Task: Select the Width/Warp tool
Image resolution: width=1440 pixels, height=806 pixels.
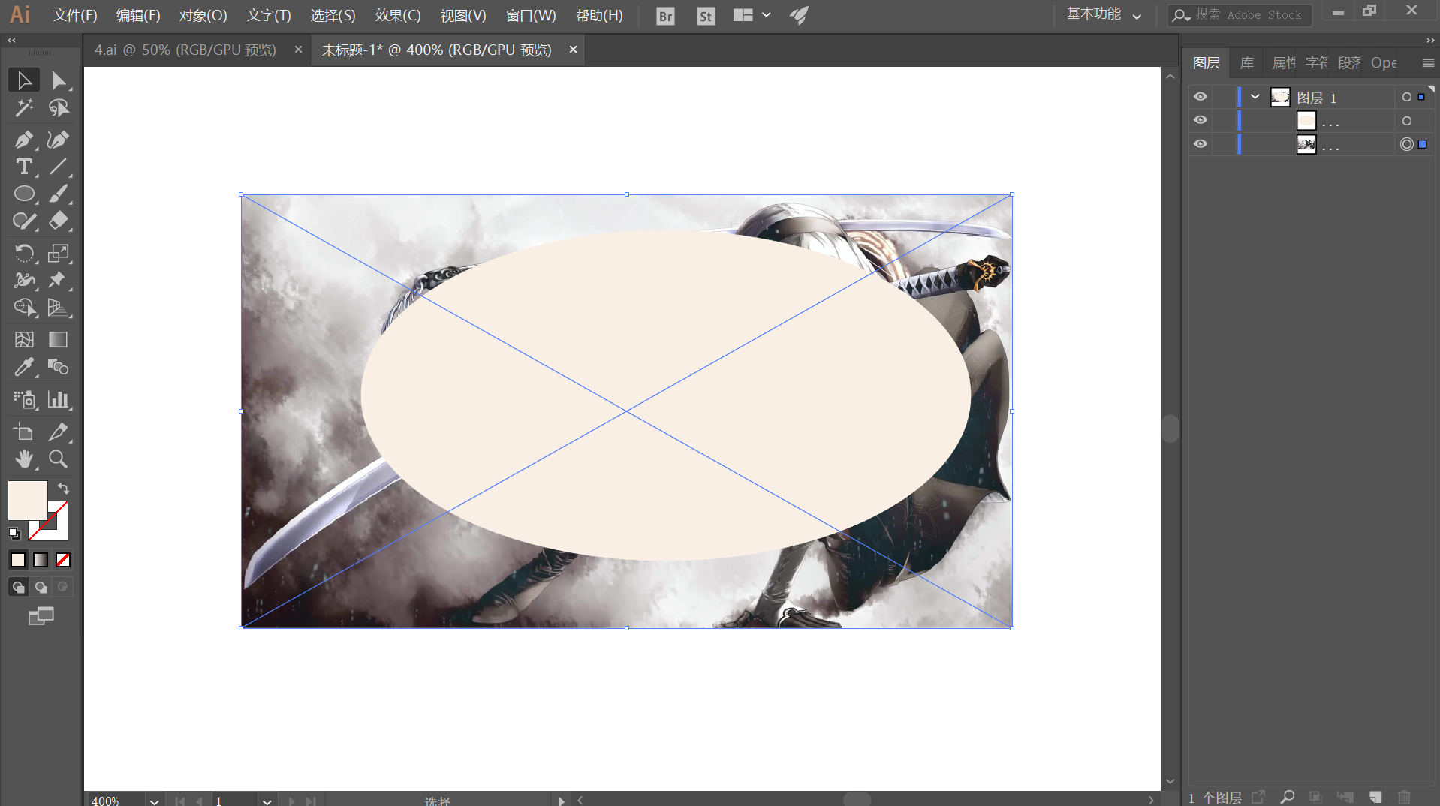Action: click(24, 280)
